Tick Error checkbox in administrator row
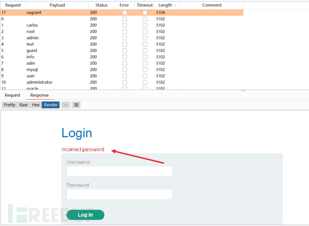This screenshot has width=309, height=226. [124, 83]
